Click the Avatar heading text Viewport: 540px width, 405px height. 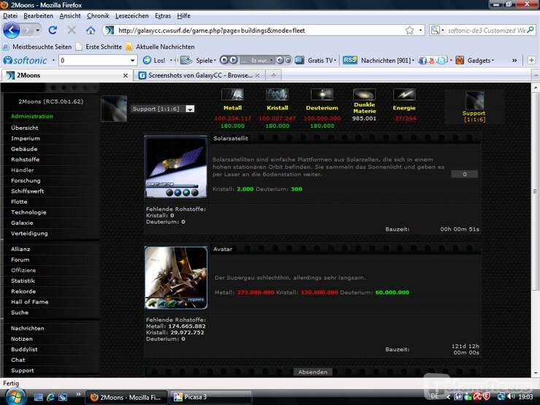pos(223,249)
